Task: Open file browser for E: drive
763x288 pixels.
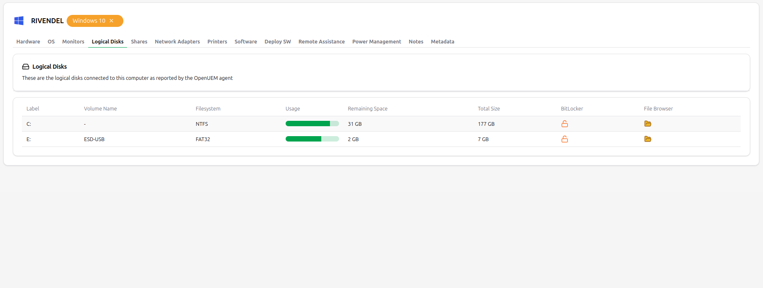Action: [647, 139]
